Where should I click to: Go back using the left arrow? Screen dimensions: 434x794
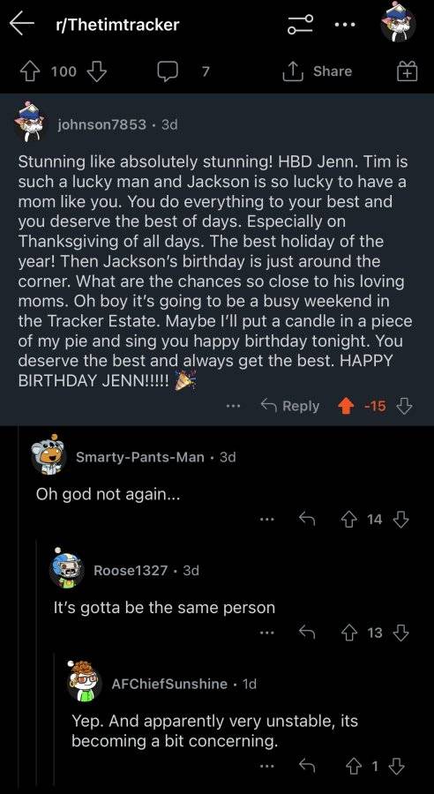tap(22, 25)
